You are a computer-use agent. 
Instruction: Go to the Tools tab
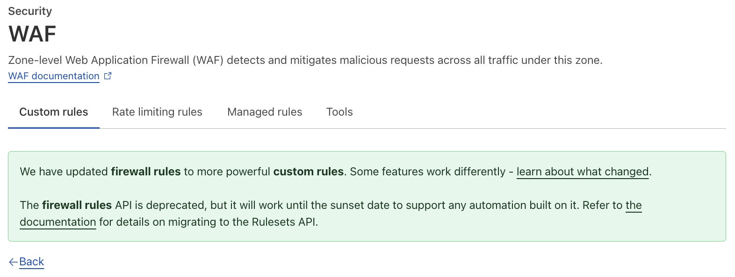(x=339, y=112)
